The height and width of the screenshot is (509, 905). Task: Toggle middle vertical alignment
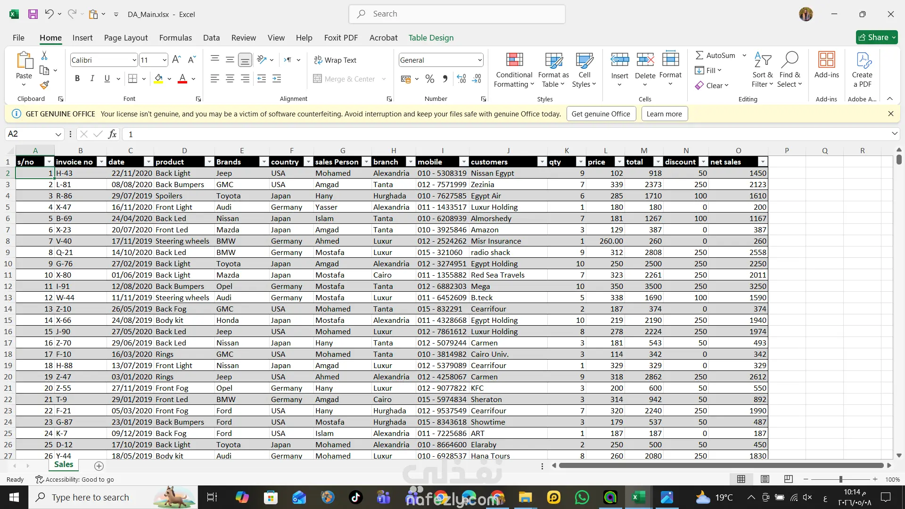click(x=230, y=59)
